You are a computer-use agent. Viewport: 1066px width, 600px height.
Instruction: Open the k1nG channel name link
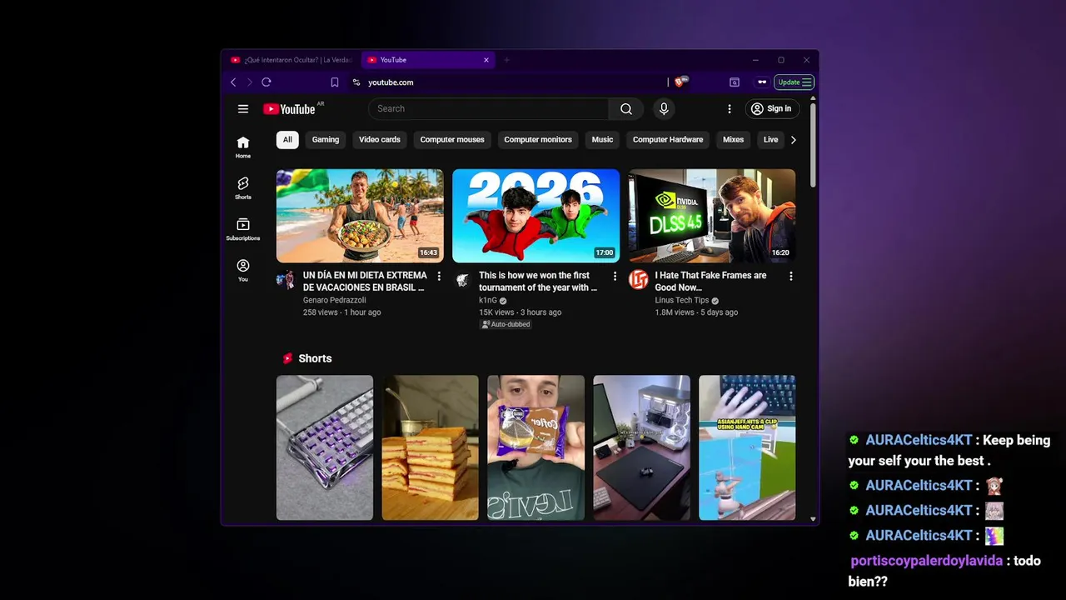(x=488, y=300)
